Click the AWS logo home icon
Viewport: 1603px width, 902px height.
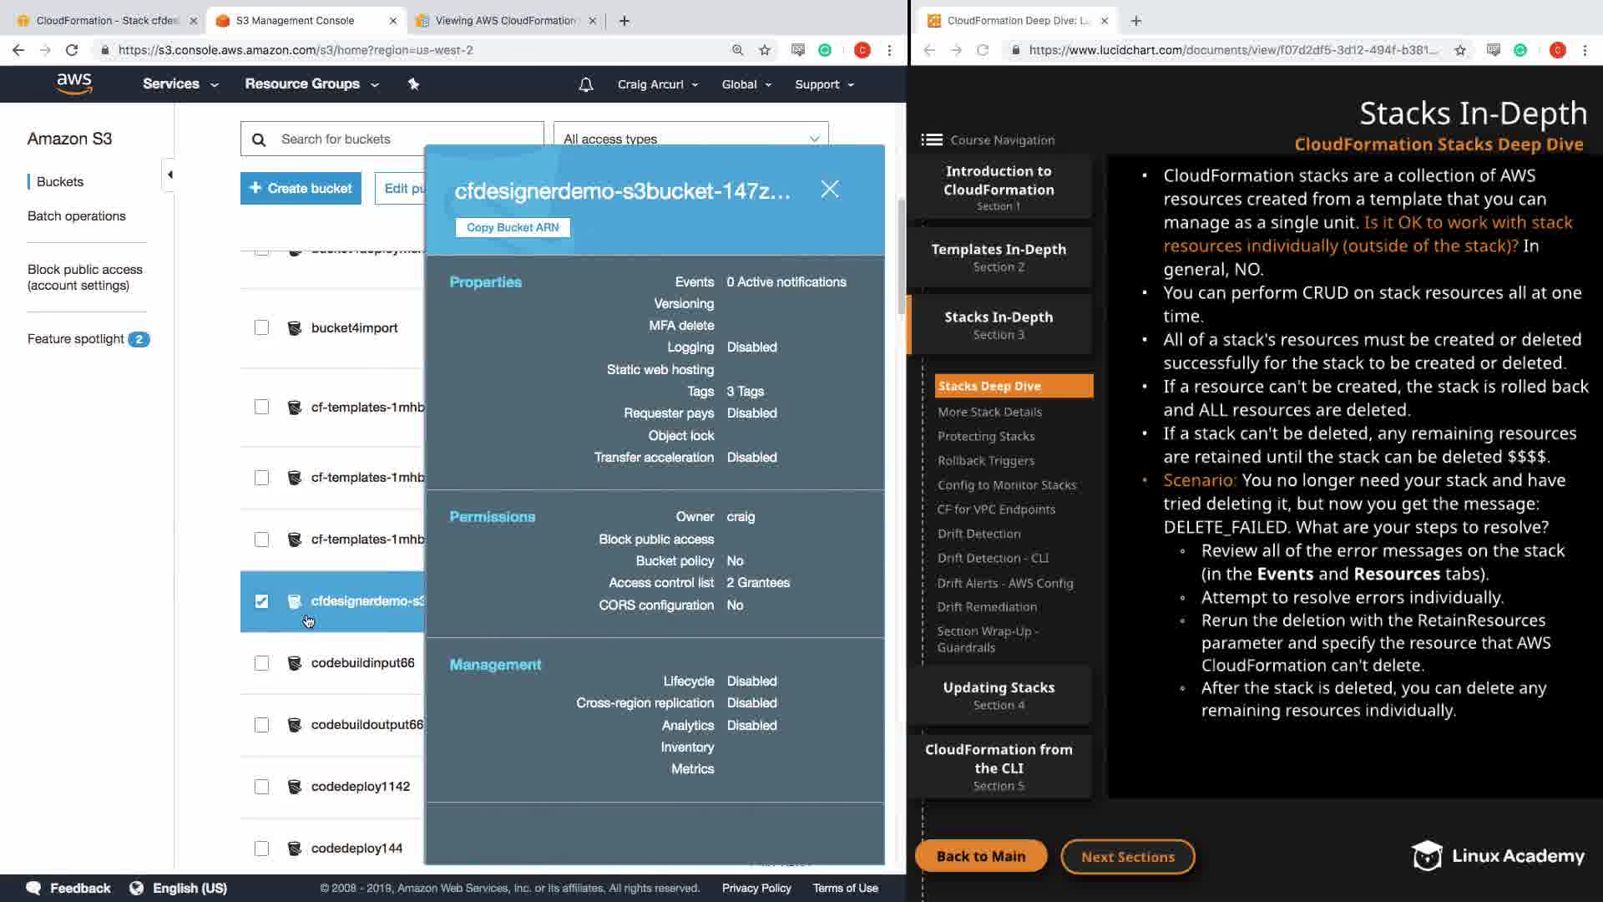[74, 84]
